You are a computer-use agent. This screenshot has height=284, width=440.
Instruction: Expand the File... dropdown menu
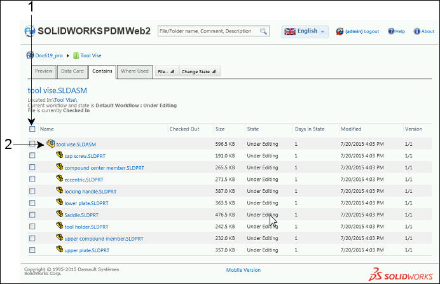point(166,71)
